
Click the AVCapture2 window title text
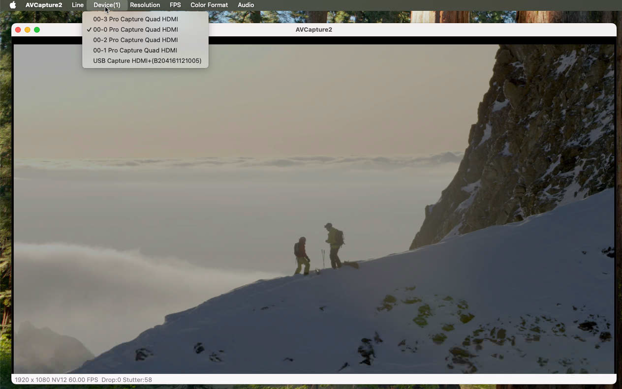313,30
